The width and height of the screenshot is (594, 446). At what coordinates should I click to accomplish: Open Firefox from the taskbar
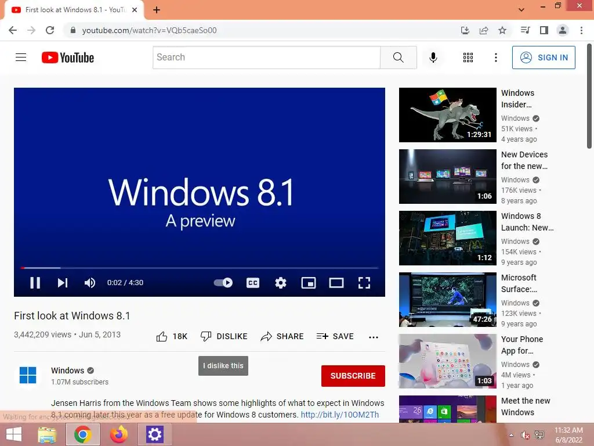(x=118, y=434)
